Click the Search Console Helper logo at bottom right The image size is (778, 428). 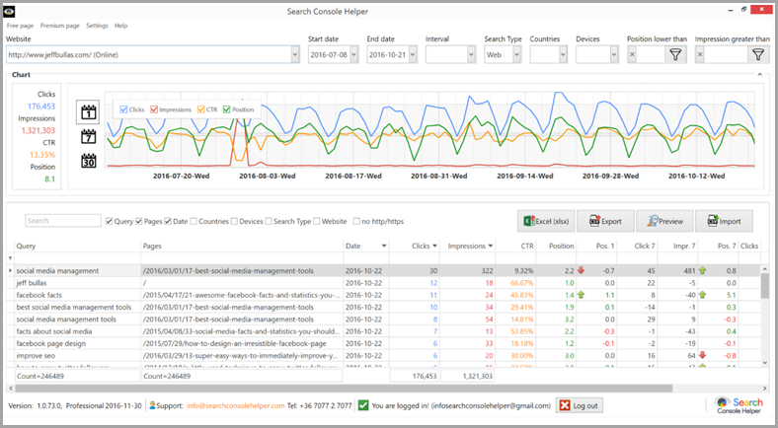pyautogui.click(x=739, y=405)
